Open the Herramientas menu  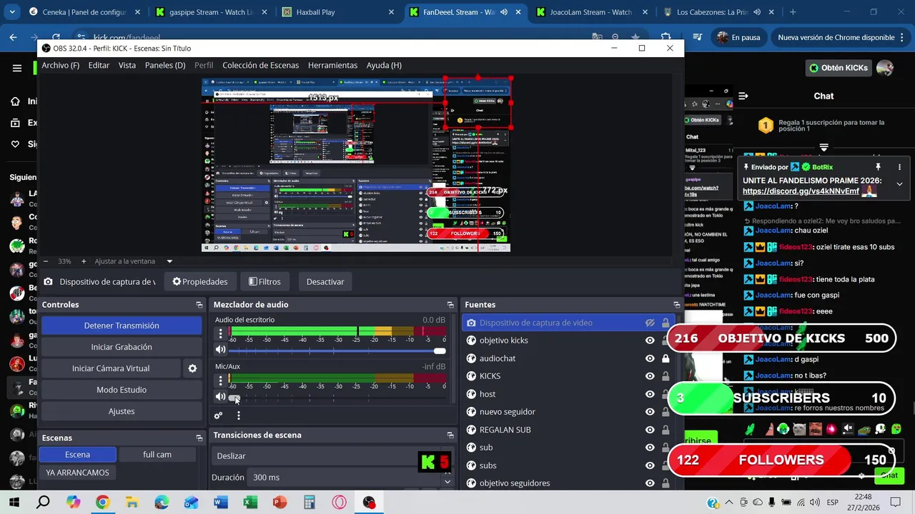[332, 65]
